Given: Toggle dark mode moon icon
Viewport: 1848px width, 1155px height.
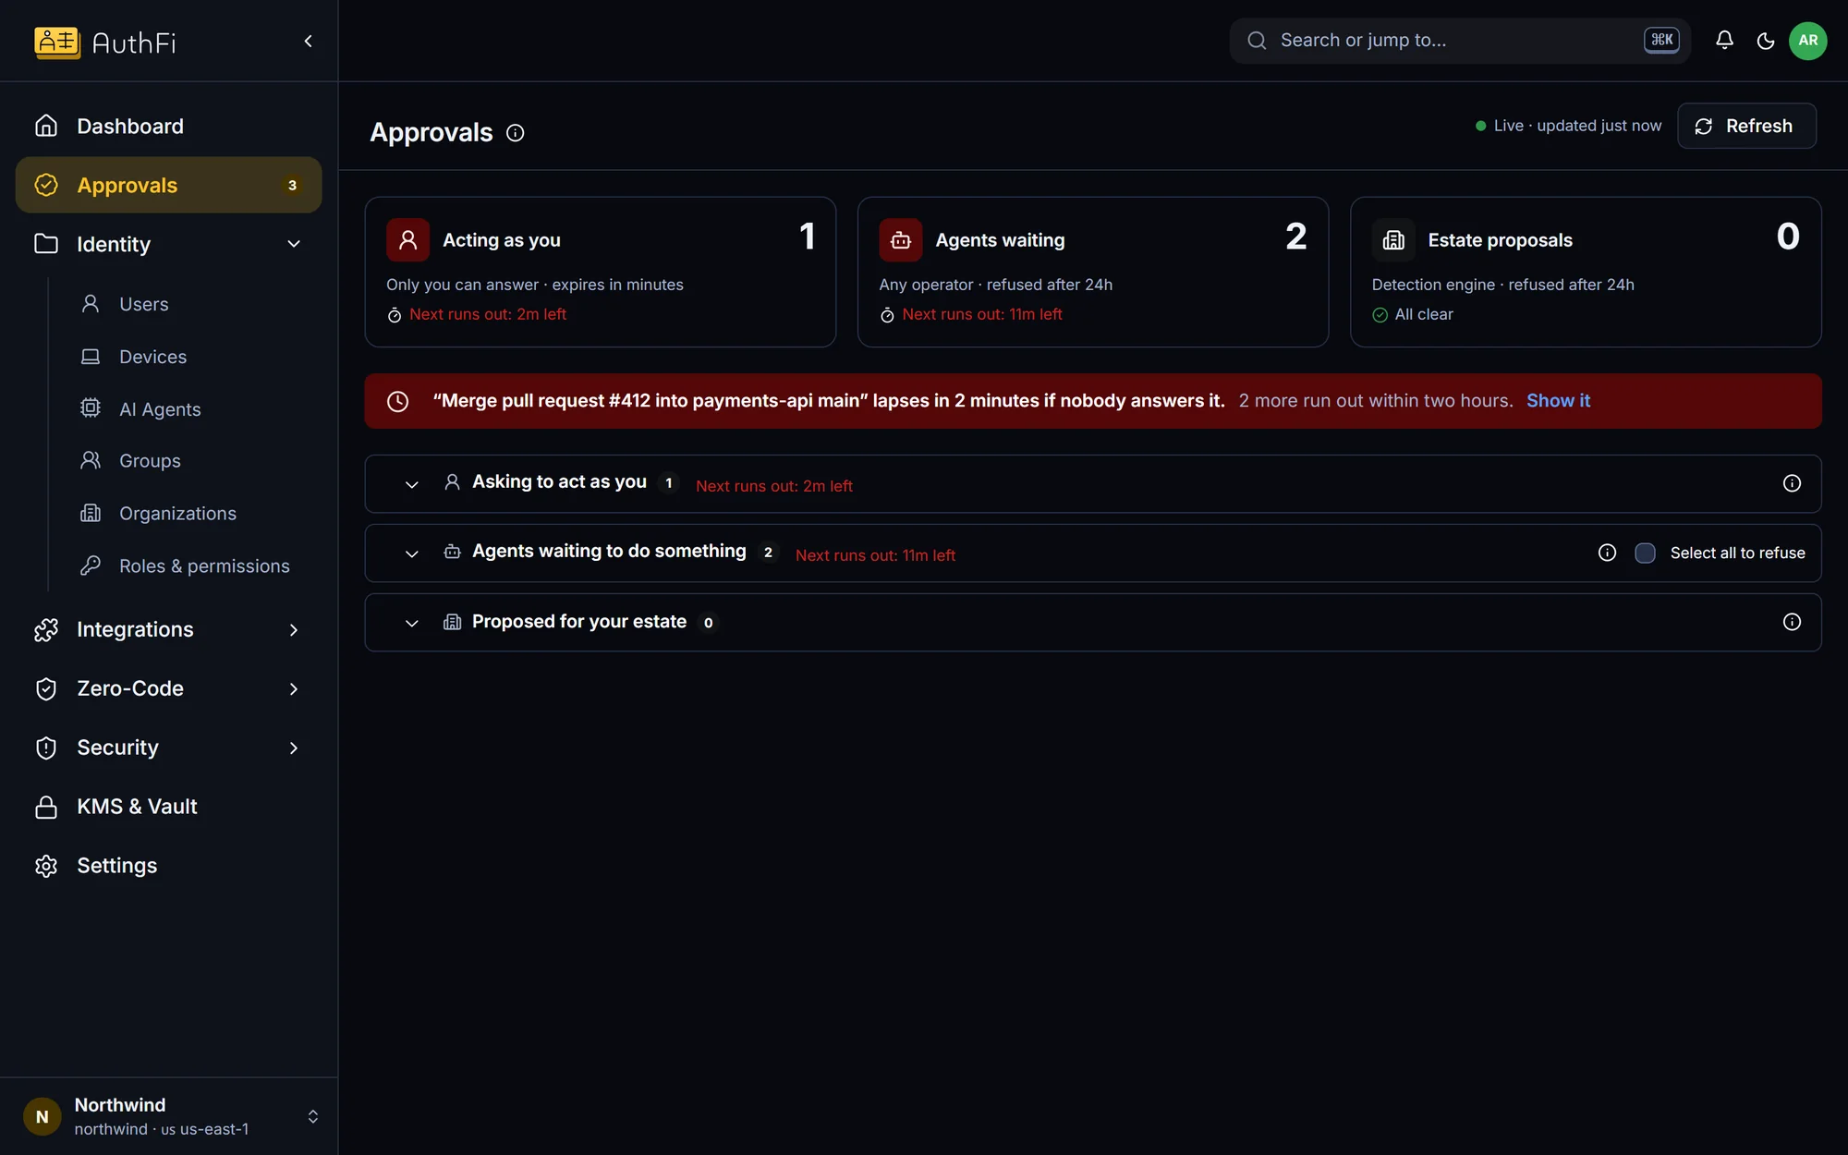Looking at the screenshot, I should click(x=1766, y=41).
